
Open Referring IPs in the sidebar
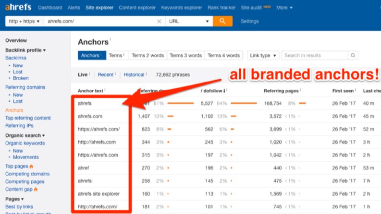pos(19,126)
